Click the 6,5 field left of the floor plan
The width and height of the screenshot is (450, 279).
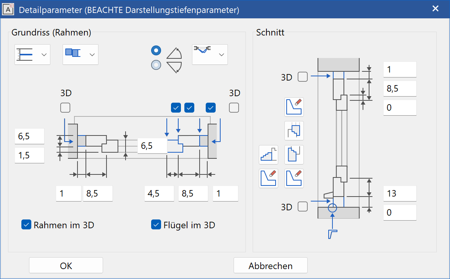pyautogui.click(x=29, y=136)
